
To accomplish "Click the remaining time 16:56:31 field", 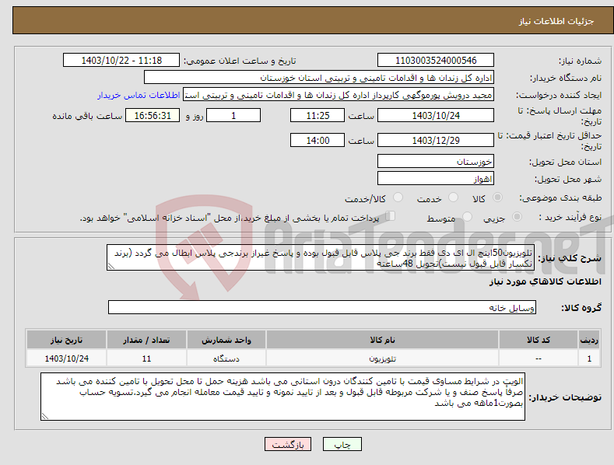I will 153,115.
